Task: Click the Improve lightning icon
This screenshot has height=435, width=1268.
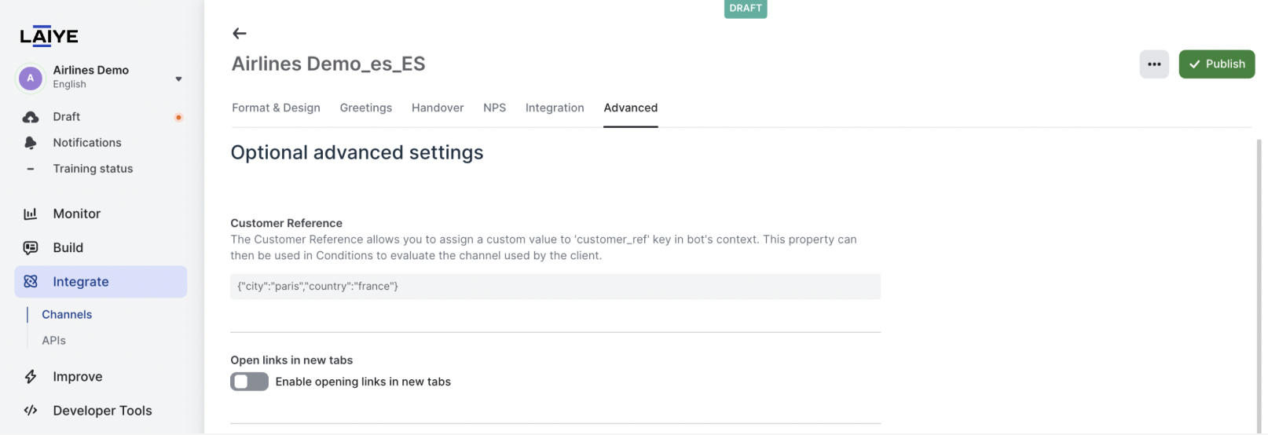Action: tap(31, 377)
